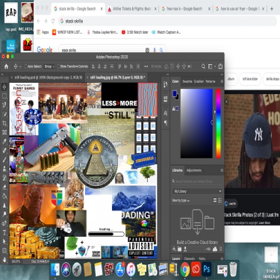Screen dimensions: 280x280
Task: Click the Libraries trash icon
Action: 221,249
